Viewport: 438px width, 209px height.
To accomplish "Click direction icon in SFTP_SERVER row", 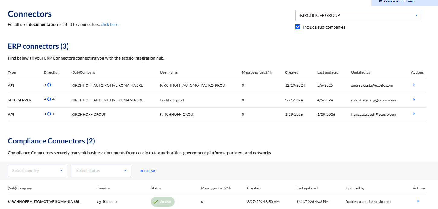I will (49, 100).
